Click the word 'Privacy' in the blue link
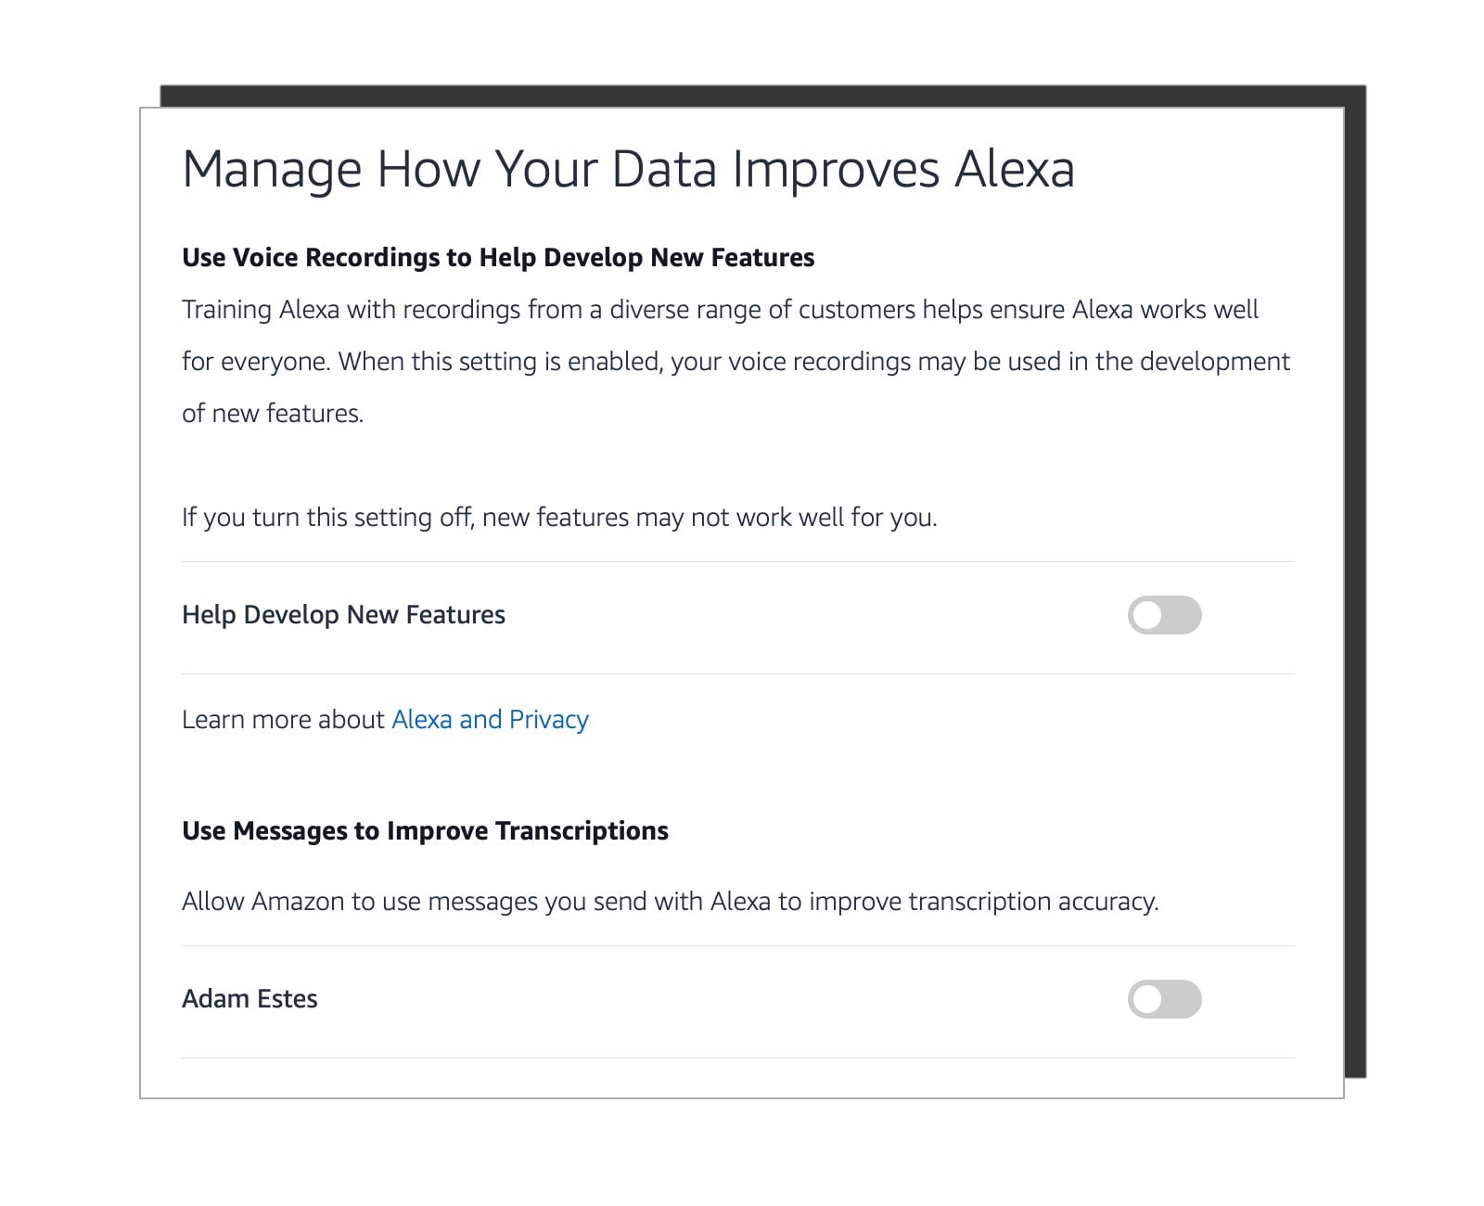1484x1206 pixels. pos(549,720)
